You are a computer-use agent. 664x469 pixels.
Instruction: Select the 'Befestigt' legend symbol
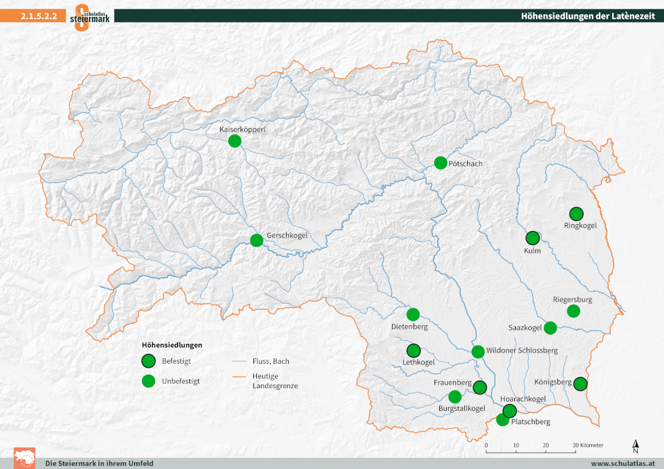pyautogui.click(x=149, y=361)
